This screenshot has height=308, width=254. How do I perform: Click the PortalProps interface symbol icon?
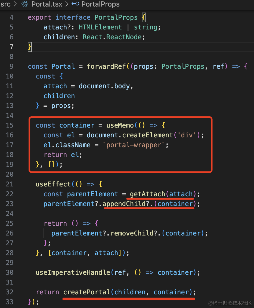click(x=75, y=4)
